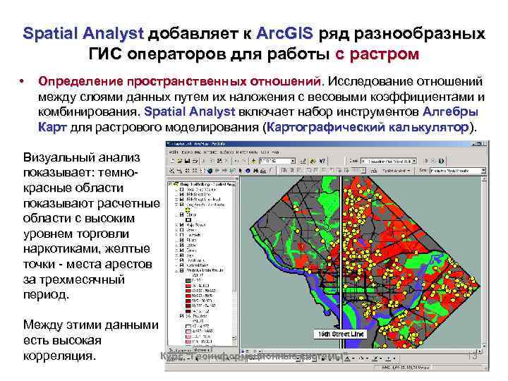Screen dimensions: 508x381
Task: Click the Fixed Zoom Out arrows icon
Action: click(195, 171)
